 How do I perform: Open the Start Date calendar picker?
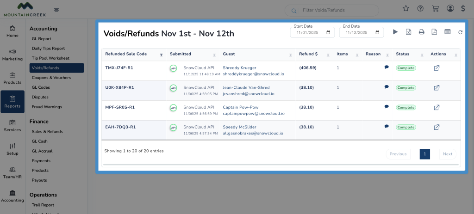tap(328, 33)
